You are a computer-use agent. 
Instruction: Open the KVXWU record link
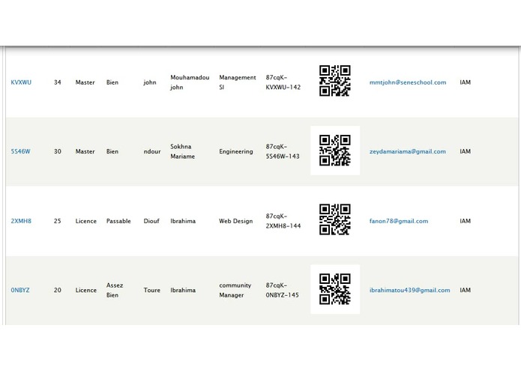(x=21, y=82)
